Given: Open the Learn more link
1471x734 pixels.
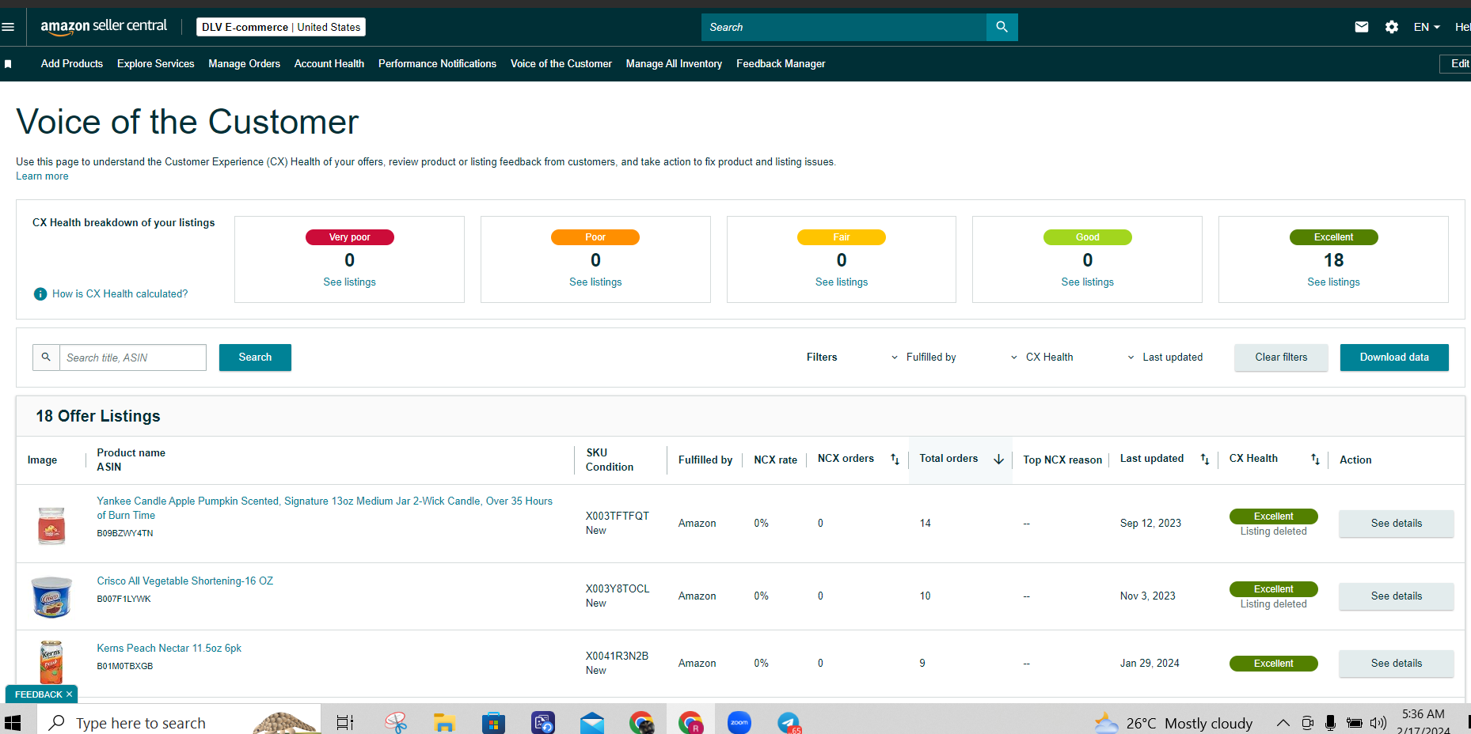Looking at the screenshot, I should 42,176.
